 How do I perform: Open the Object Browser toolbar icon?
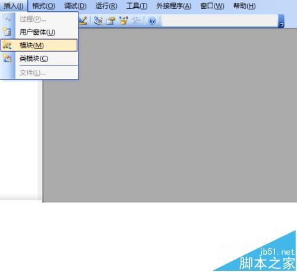tap(124, 21)
